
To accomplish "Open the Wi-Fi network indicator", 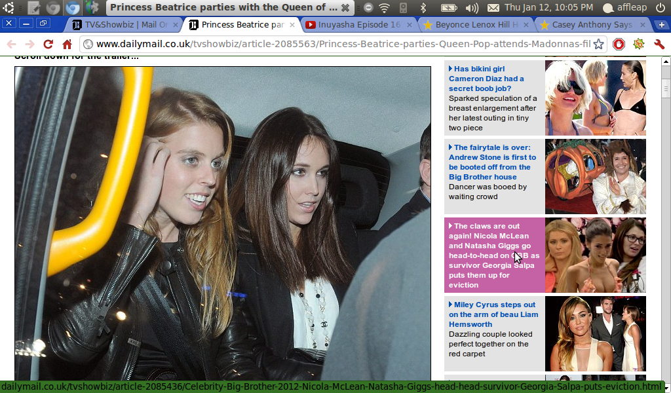I will 384,8.
